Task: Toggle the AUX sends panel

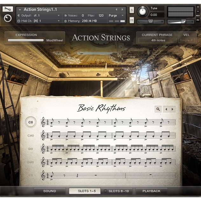Action: [198, 16]
